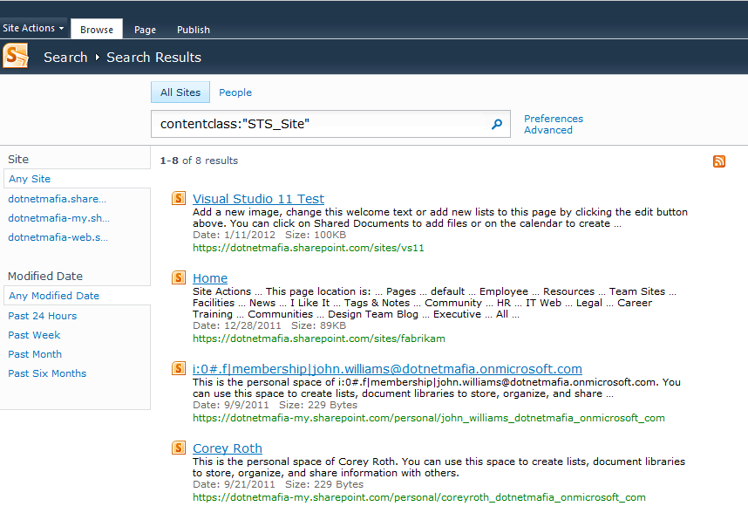
Task: Switch to the Browse tab
Action: tap(97, 29)
